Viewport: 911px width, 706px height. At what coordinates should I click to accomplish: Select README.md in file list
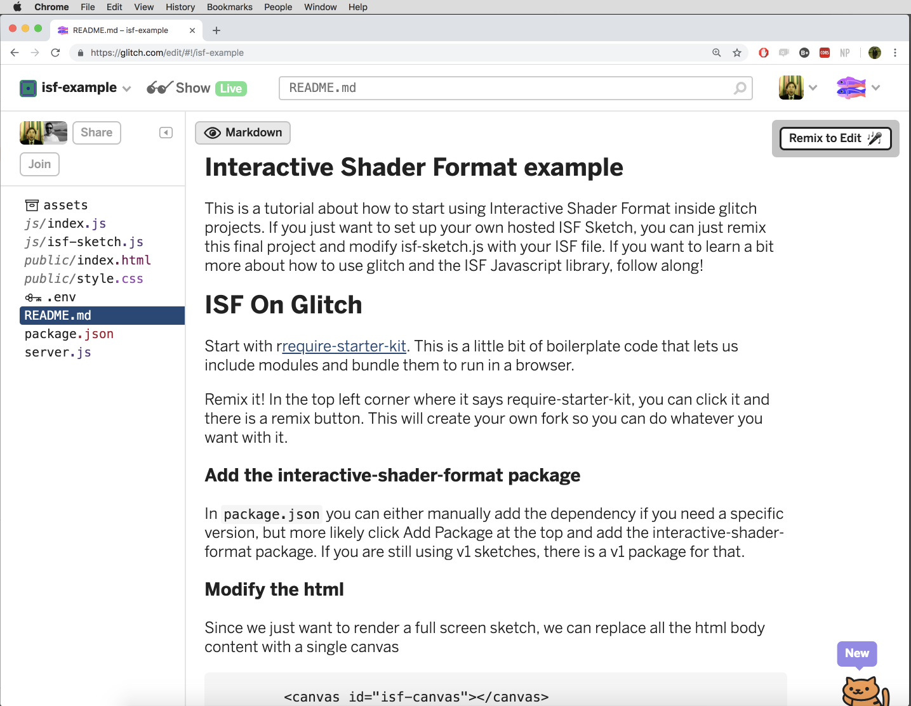(102, 315)
